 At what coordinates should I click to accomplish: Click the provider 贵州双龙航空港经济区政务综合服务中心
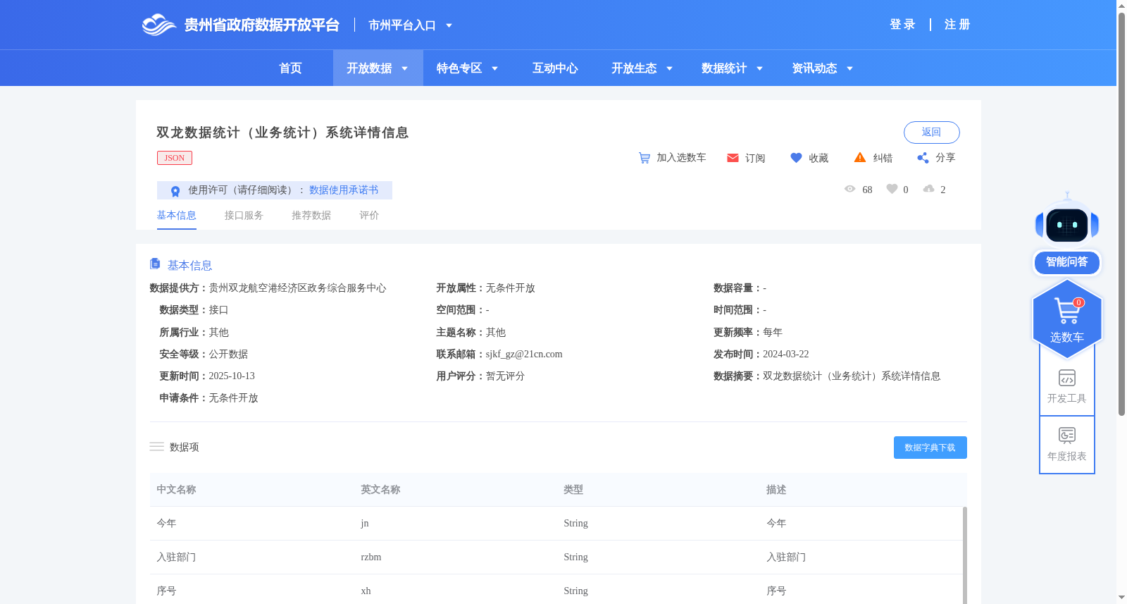pos(297,288)
